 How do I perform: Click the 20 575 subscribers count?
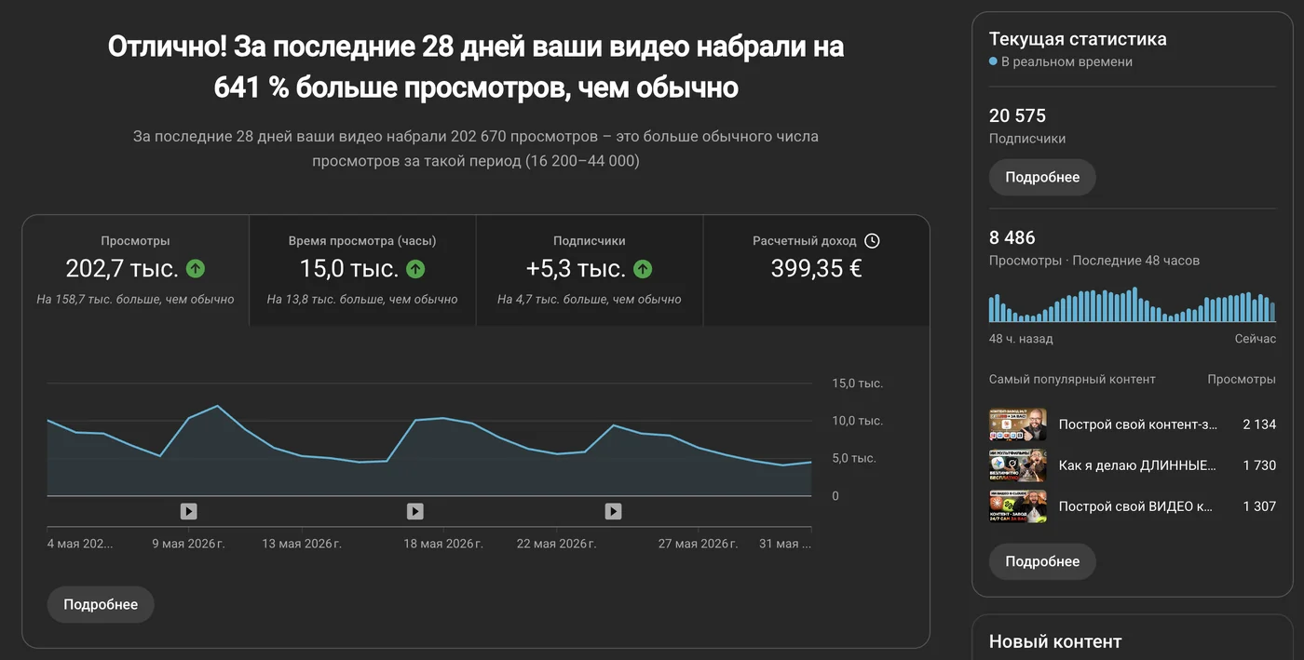tap(1017, 116)
